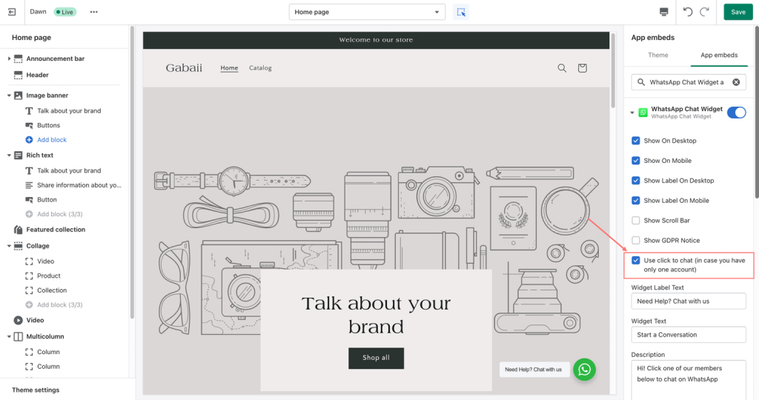Switch to the Theme tab
The width and height of the screenshot is (759, 400).
click(x=657, y=55)
